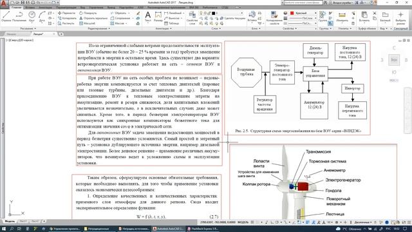
Task: Open the lineweight dropdown labeled ПоСлою
Action: click(303, 18)
